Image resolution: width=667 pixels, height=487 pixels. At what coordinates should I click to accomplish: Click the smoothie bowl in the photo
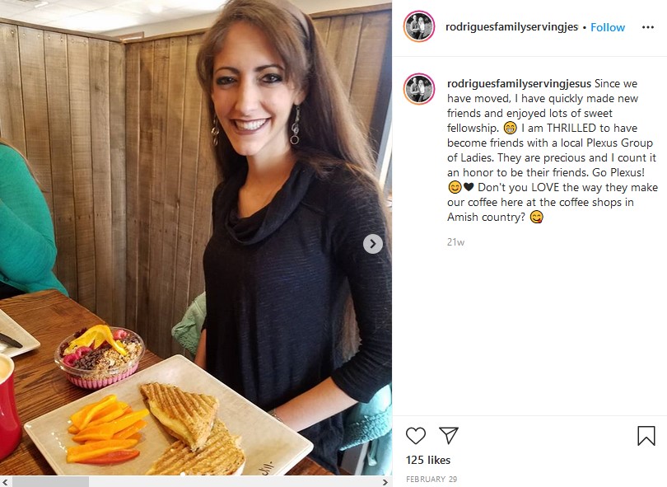pos(100,357)
